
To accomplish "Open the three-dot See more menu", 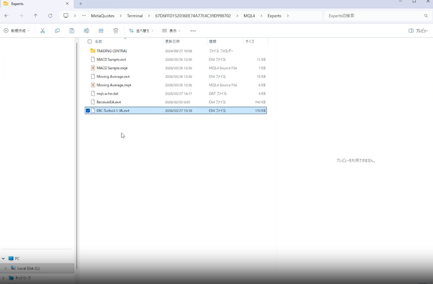I will tap(193, 31).
